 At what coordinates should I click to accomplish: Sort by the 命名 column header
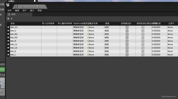point(13,24)
